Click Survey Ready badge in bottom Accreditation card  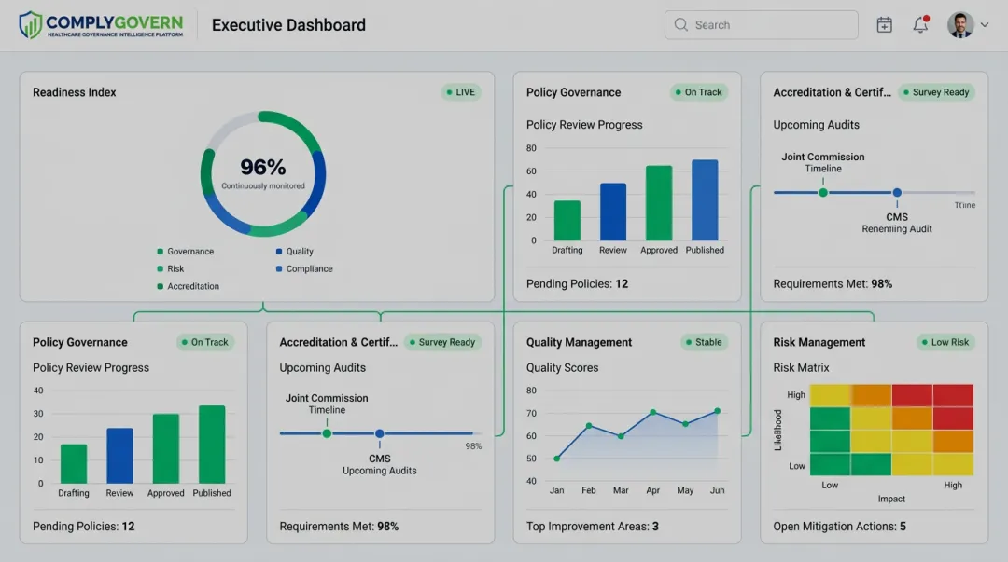click(x=442, y=342)
